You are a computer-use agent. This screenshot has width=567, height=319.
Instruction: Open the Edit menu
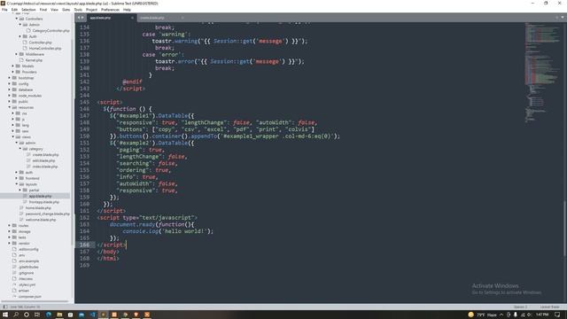14,10
